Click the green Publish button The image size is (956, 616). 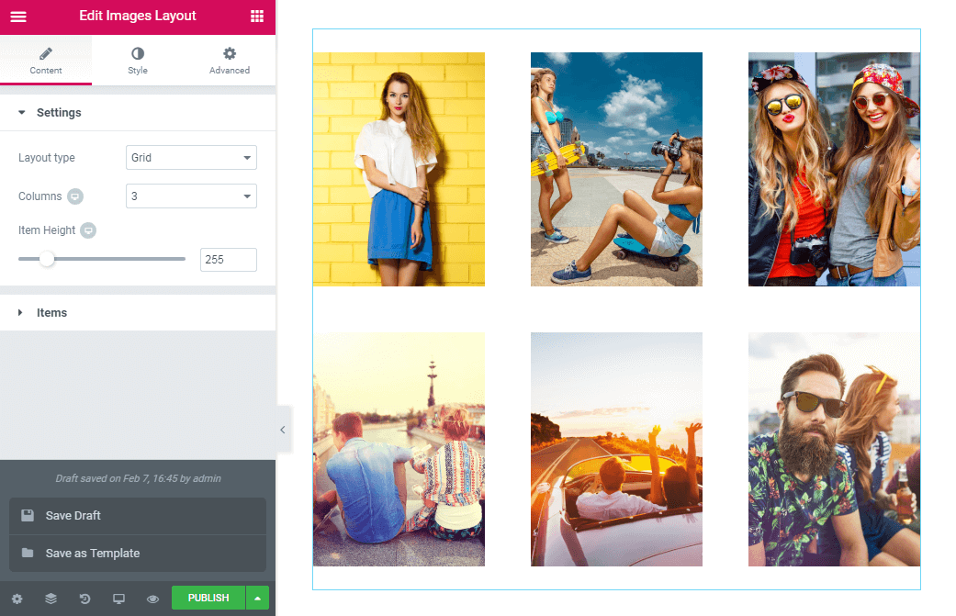coord(208,598)
